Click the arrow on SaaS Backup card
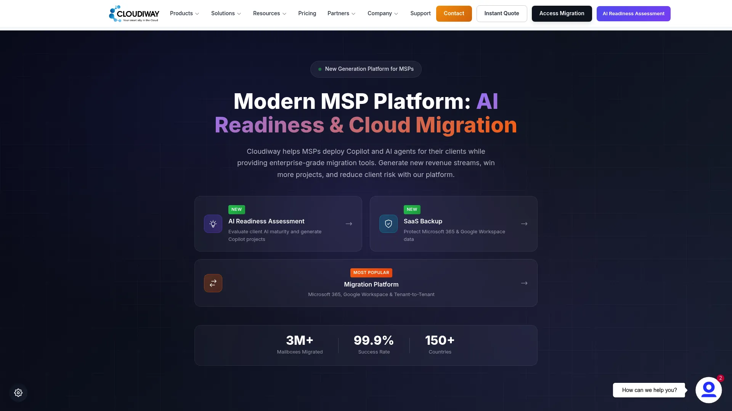The width and height of the screenshot is (732, 411). (x=524, y=224)
